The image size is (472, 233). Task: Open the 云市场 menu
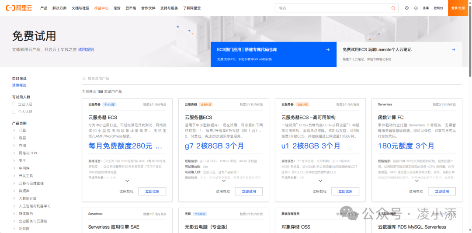[131, 8]
